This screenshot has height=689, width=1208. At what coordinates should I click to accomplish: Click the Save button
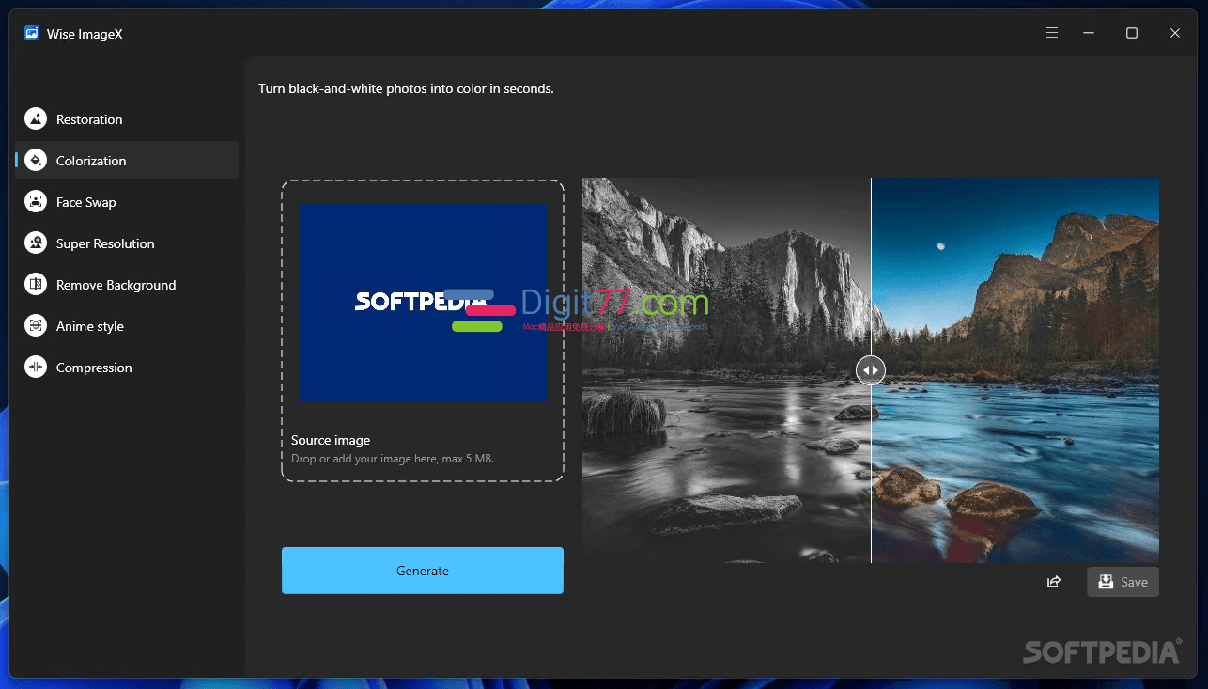point(1123,582)
